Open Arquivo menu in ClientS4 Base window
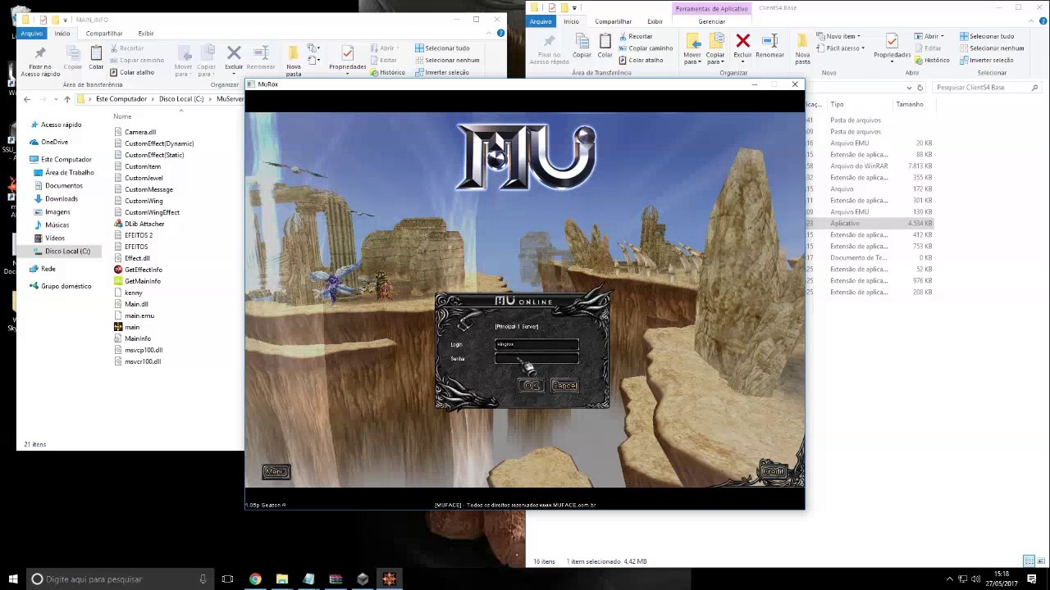1050x590 pixels. (541, 21)
